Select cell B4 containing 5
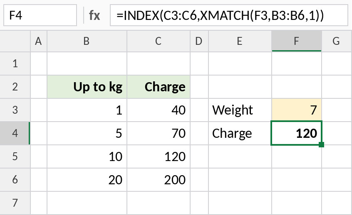Screen dimensions: 352x215 87,133
